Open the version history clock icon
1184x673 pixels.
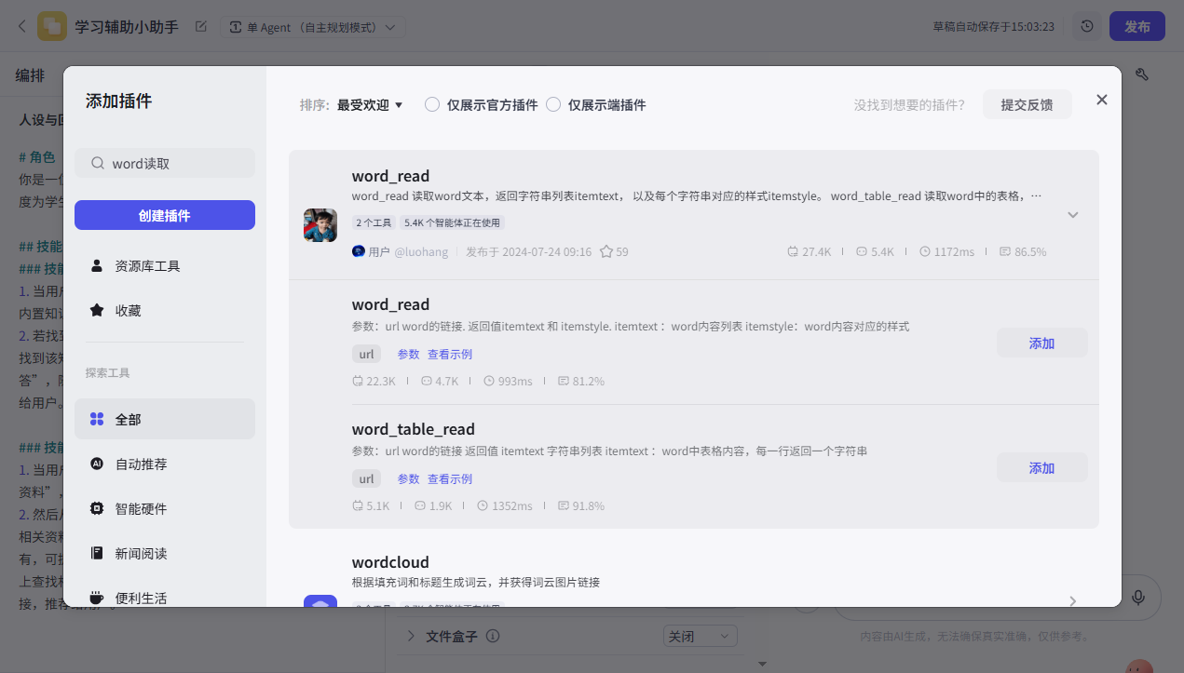tap(1086, 26)
